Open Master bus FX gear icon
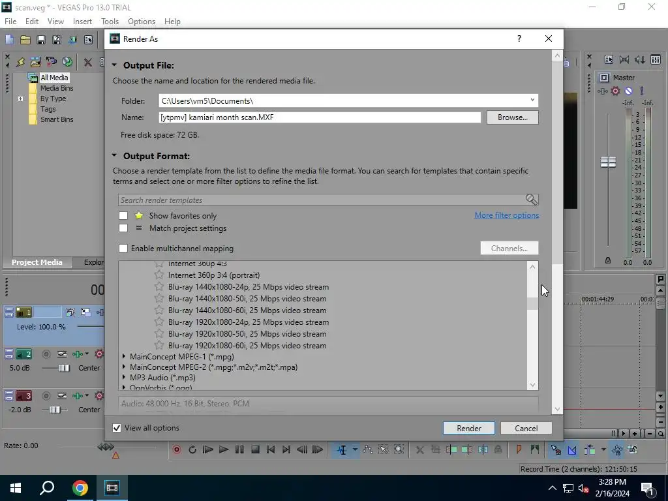 click(x=615, y=91)
